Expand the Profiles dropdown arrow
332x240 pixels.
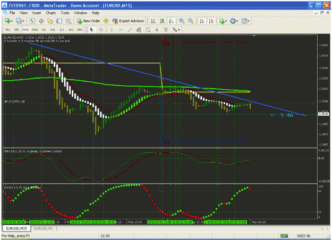pyautogui.click(x=23, y=21)
